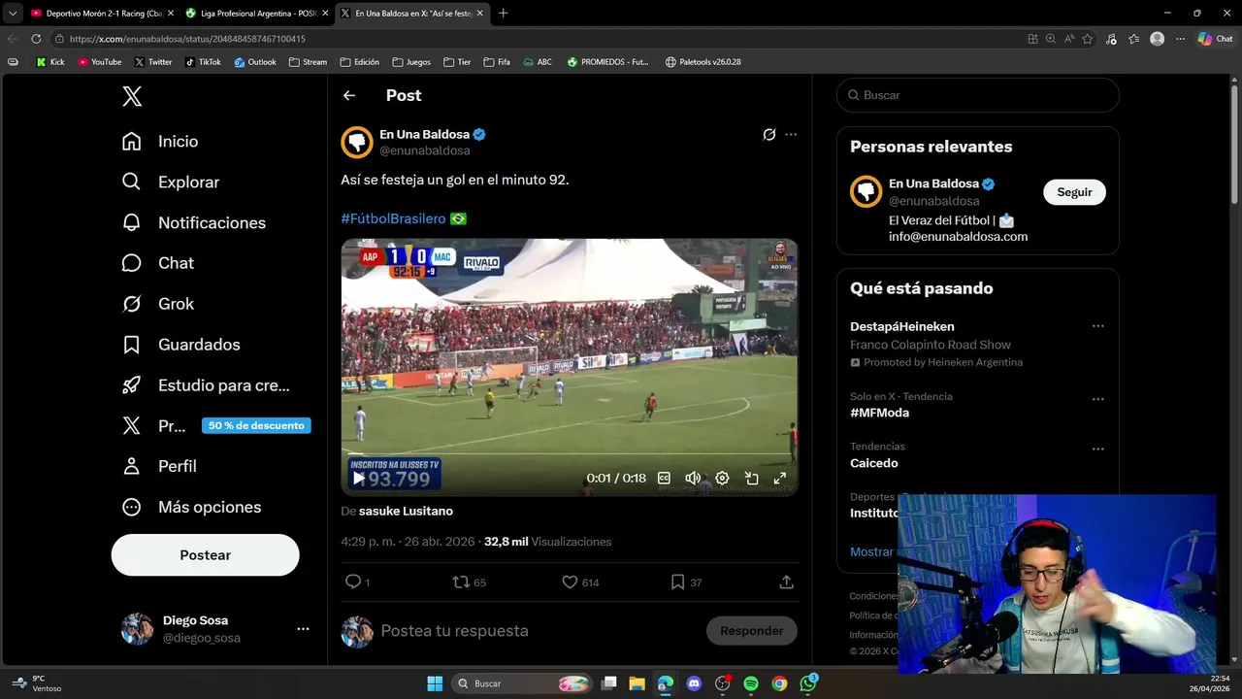Screen dimensions: 1242x699
Task: Open Perfil in the sidebar
Action: [x=159, y=466]
